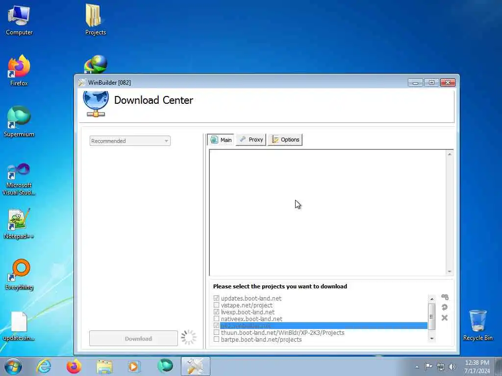Open the Computer desktop icon
Viewport: 502px width, 376px height.
(19, 20)
